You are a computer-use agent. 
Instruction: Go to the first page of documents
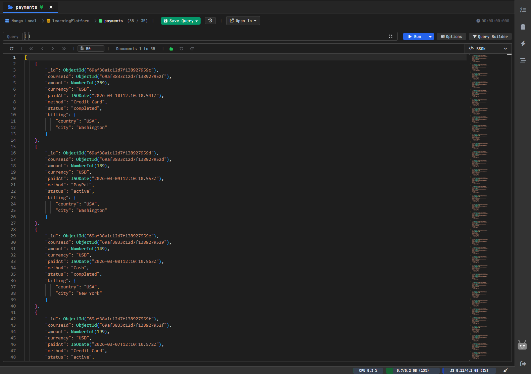pos(31,49)
